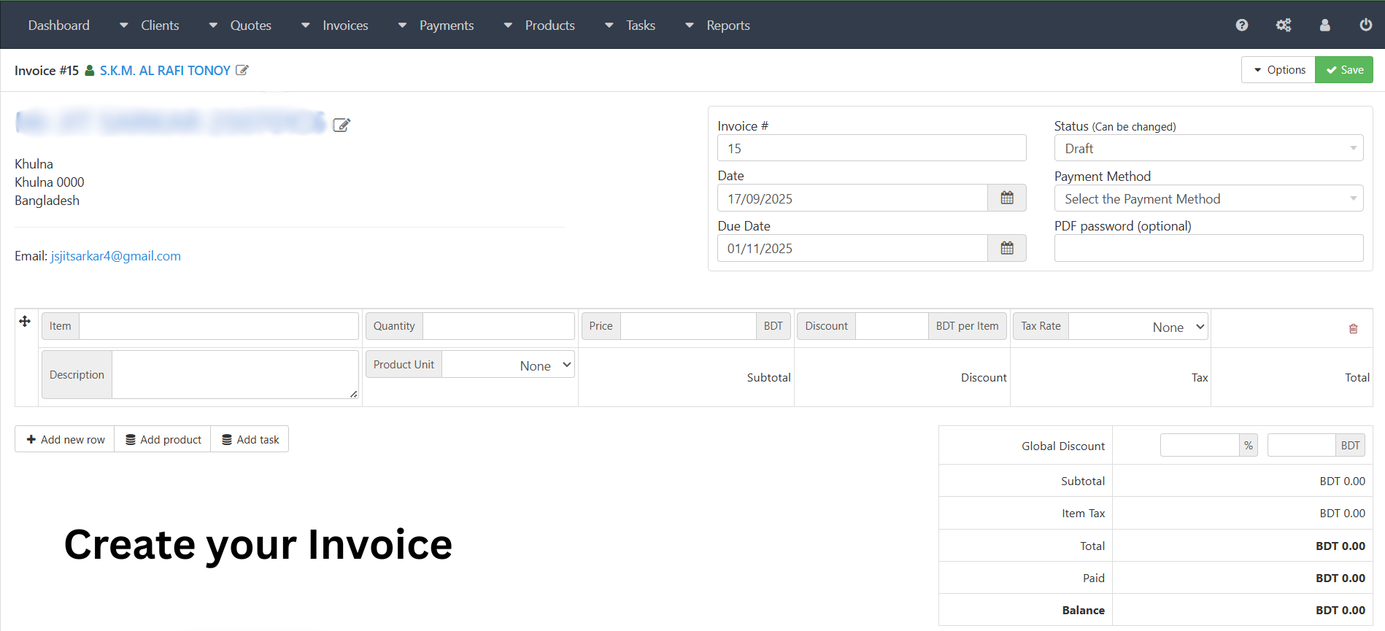Click the power logout icon
Viewport: 1385px width, 631px height.
click(x=1365, y=26)
